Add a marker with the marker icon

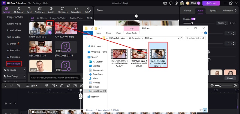[x=47, y=86]
